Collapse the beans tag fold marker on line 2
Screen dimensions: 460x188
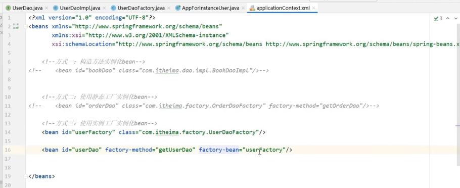point(25,27)
